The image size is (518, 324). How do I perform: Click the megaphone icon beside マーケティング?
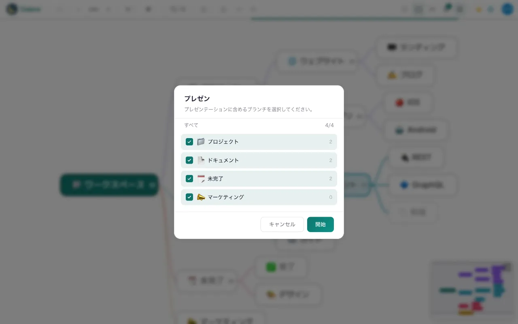(x=201, y=197)
